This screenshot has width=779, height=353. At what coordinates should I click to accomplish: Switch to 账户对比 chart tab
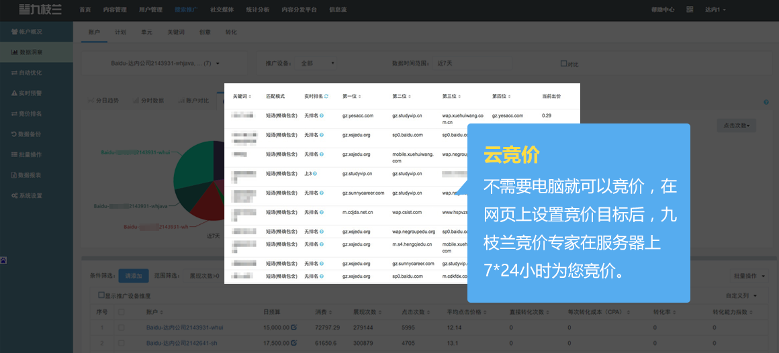point(194,101)
